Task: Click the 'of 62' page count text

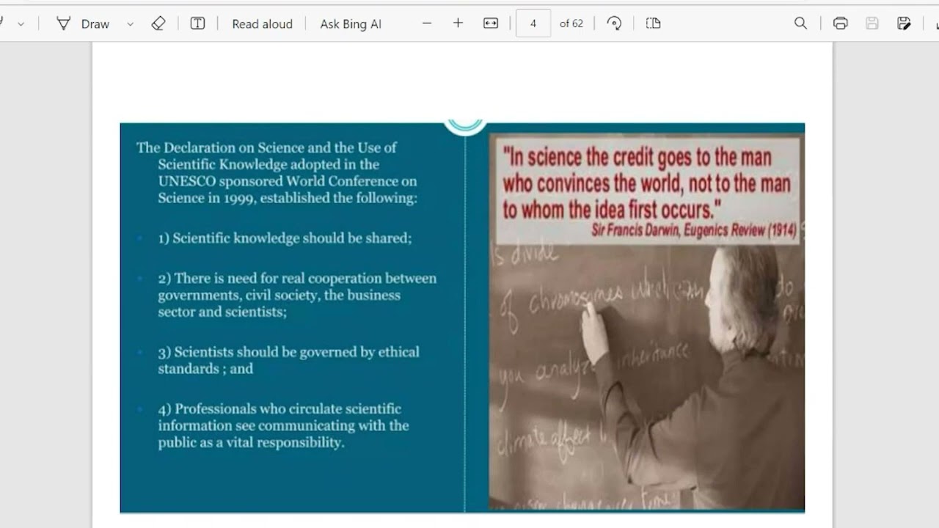Action: (x=571, y=23)
